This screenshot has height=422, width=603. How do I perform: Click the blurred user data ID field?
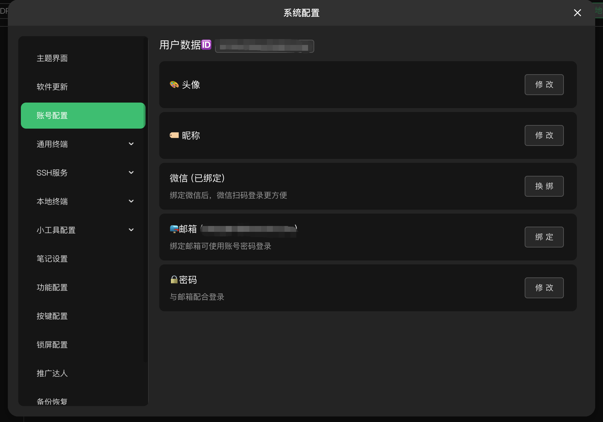click(264, 46)
